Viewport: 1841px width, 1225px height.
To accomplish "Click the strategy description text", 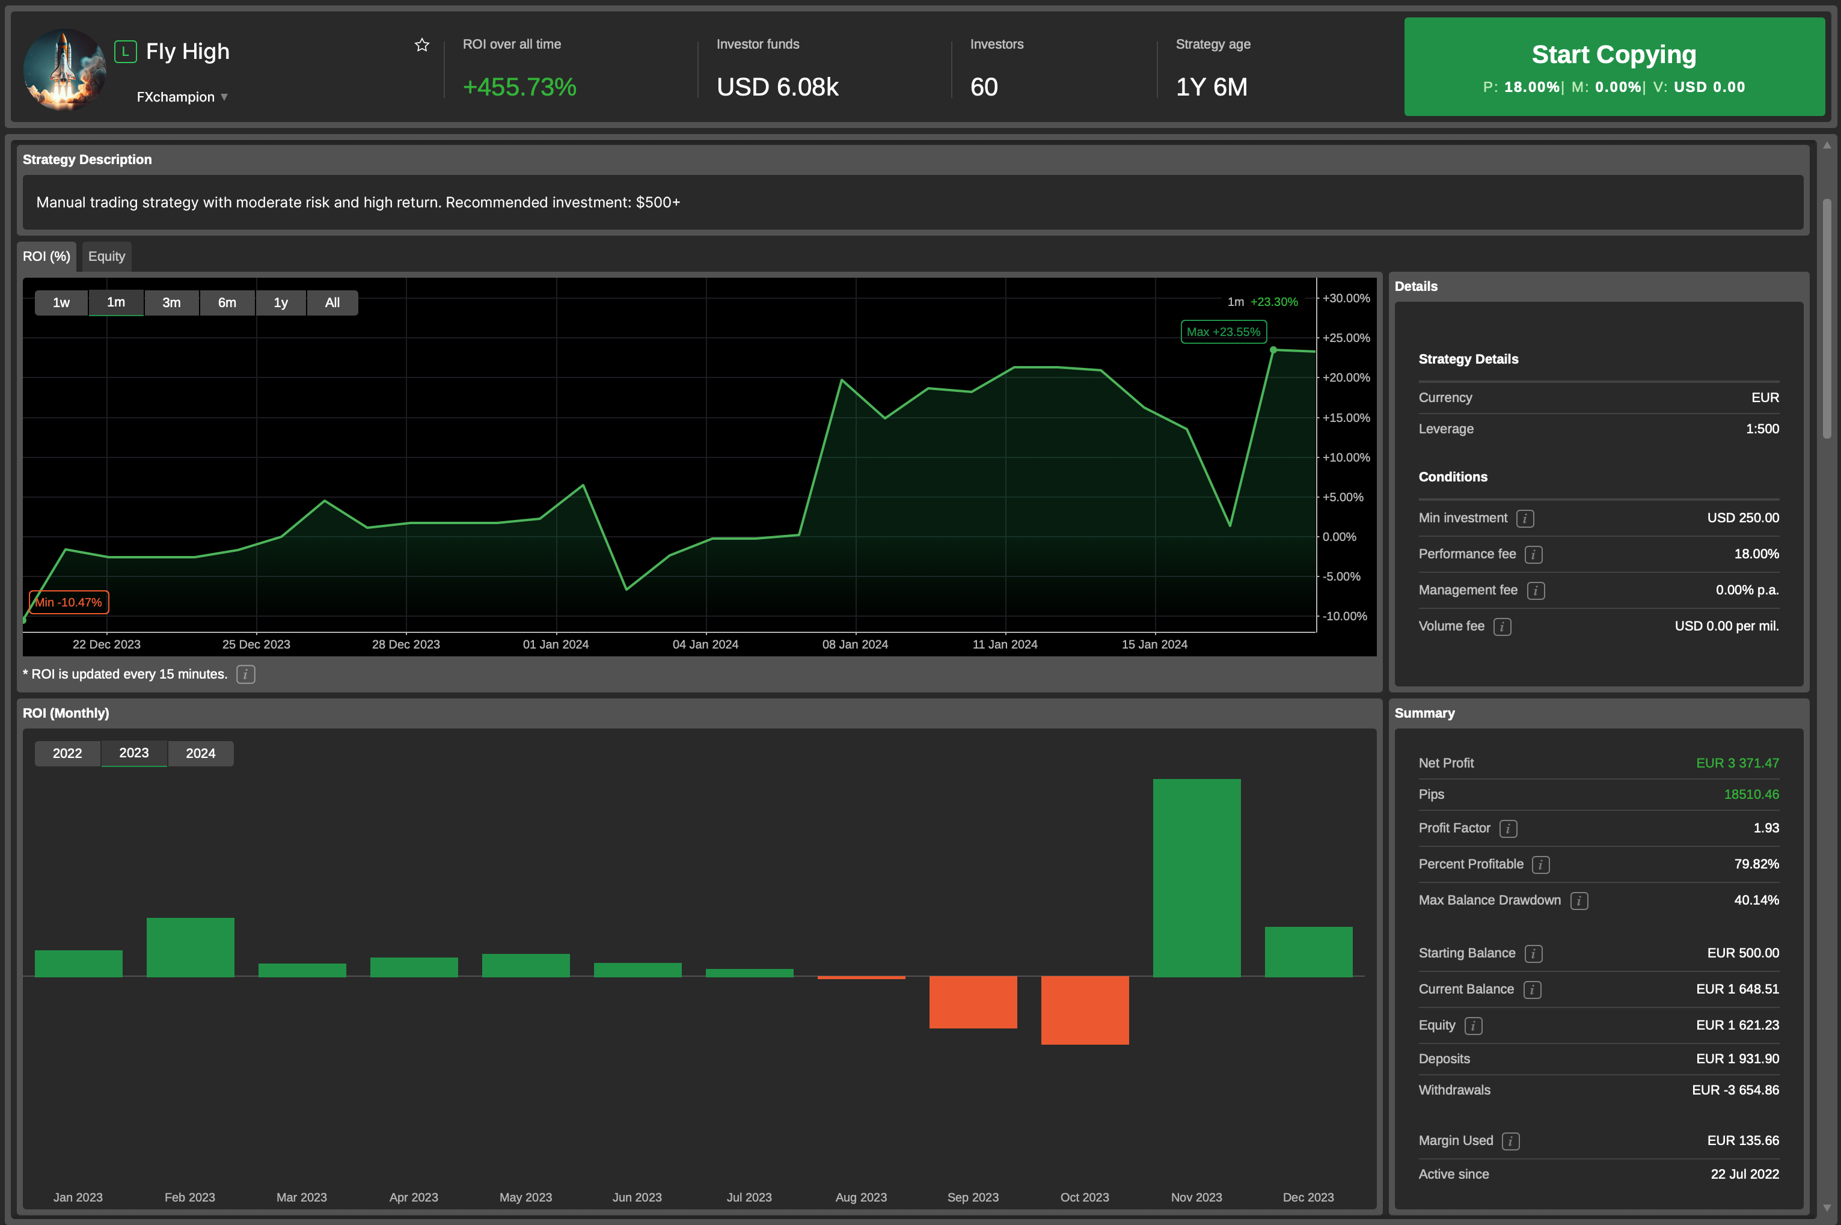I will [x=358, y=203].
